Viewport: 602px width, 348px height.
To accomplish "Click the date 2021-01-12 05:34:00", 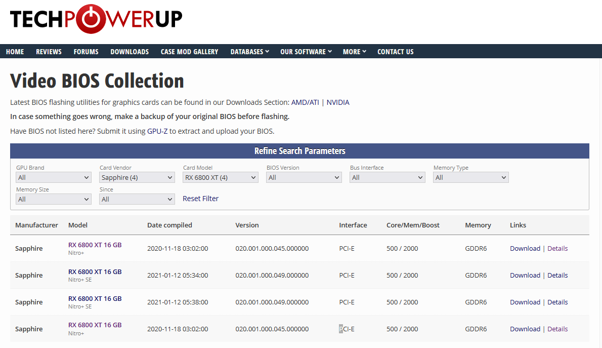I will click(178, 276).
